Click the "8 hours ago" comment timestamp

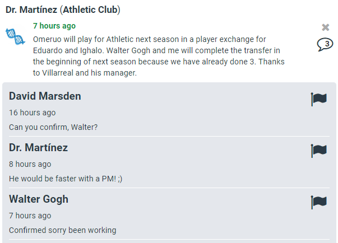30,164
